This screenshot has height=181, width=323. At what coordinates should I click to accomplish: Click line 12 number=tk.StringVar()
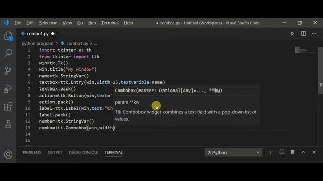[67, 121]
